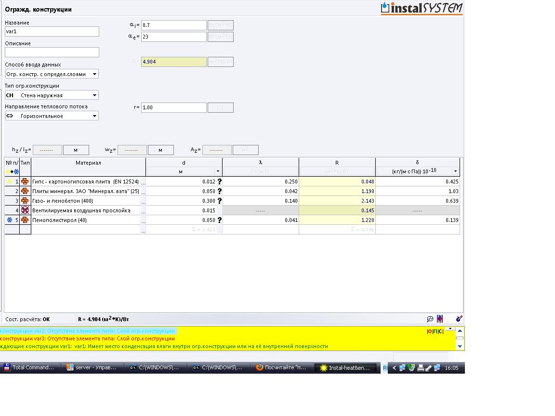
Task: Click the П warnings filter in message panel
Action: click(x=435, y=331)
